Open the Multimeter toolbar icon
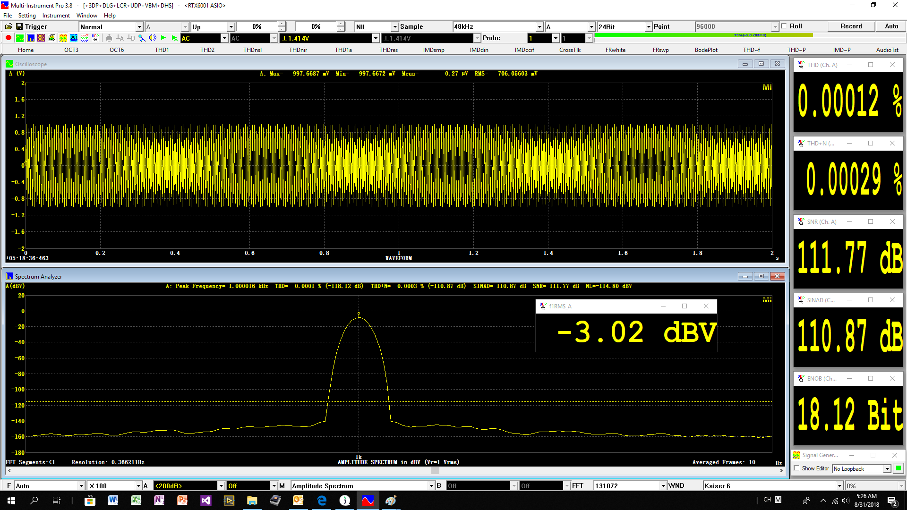This screenshot has width=907, height=510. [x=41, y=38]
